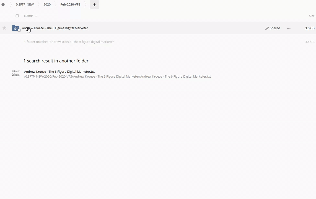Select the Andrew Kroeze folder row checkbox
The width and height of the screenshot is (316, 199).
coord(19,30)
